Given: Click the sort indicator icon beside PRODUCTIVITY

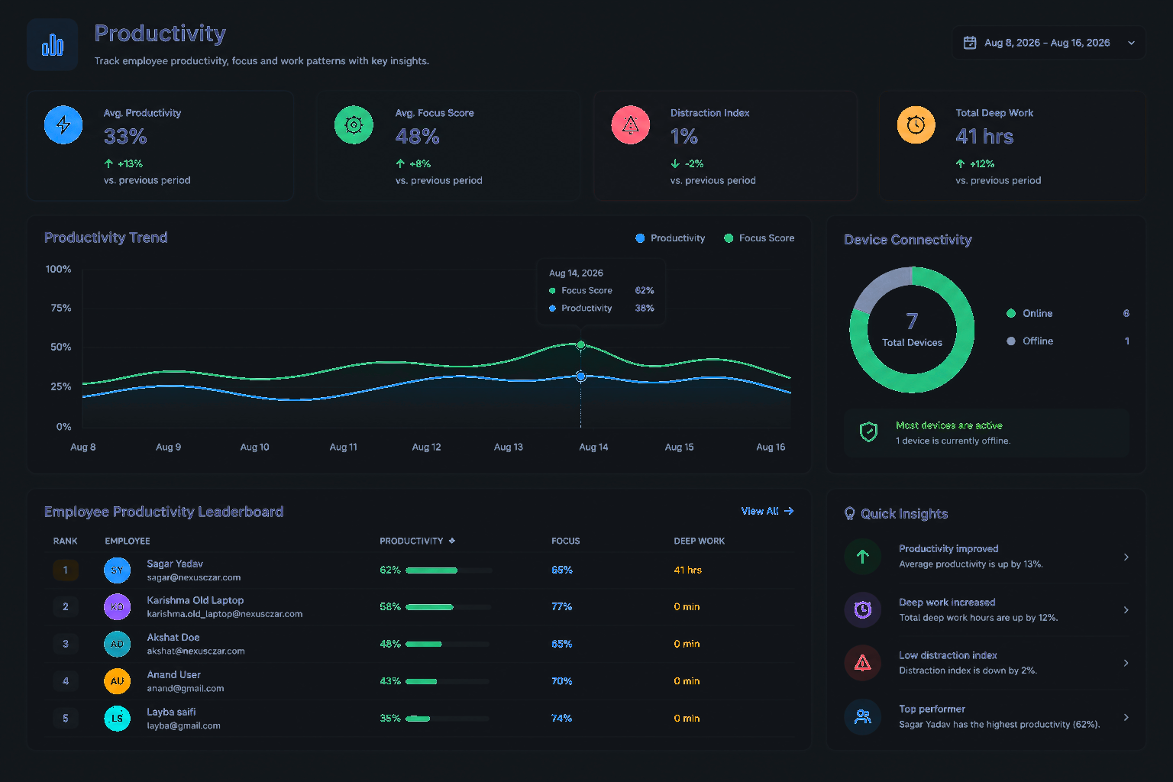Looking at the screenshot, I should (x=452, y=541).
